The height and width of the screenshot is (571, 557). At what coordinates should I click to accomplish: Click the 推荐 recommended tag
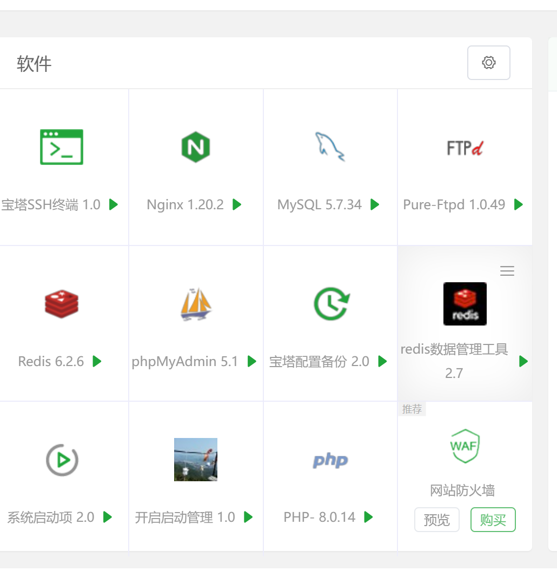point(412,409)
